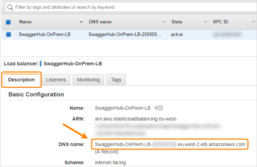The width and height of the screenshot is (257, 167).
Task: Click the (A Record) text under DNS name
Action: click(x=107, y=152)
